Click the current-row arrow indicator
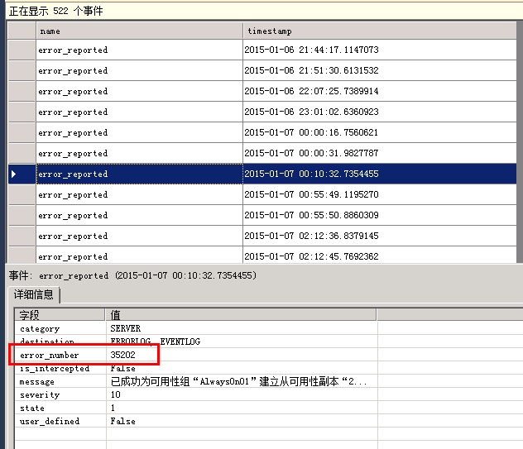 tap(13, 174)
